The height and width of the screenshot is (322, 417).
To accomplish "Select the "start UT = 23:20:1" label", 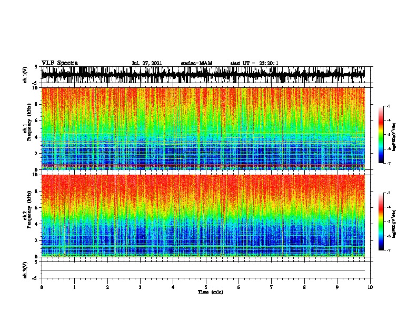I will click(254, 63).
